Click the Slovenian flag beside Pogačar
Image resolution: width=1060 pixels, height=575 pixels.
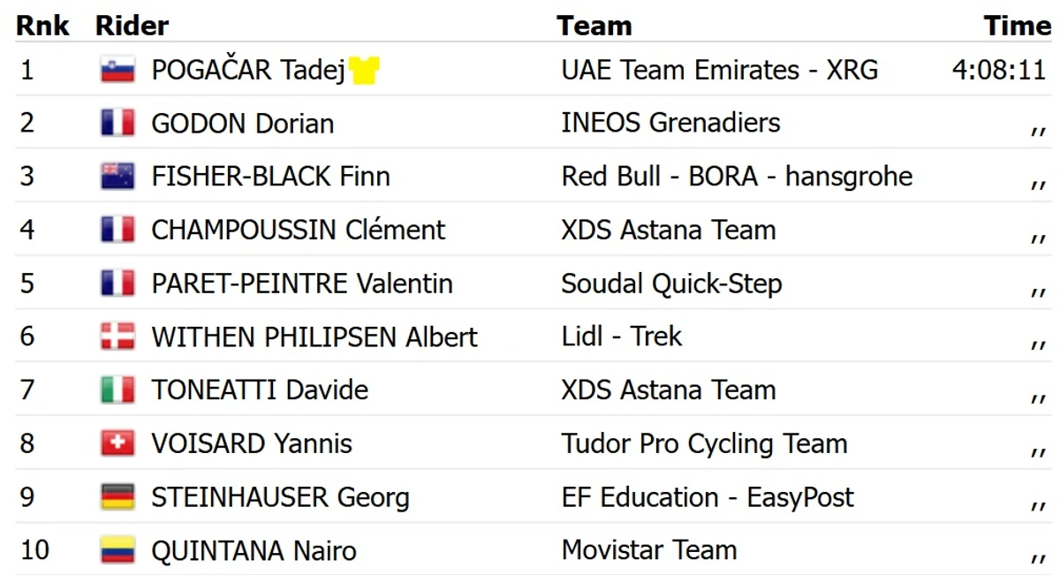tap(117, 70)
